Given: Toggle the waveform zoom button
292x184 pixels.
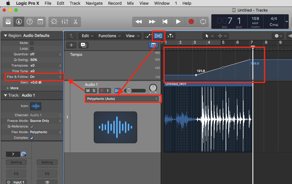Looking at the screenshot, I should point(289,36).
